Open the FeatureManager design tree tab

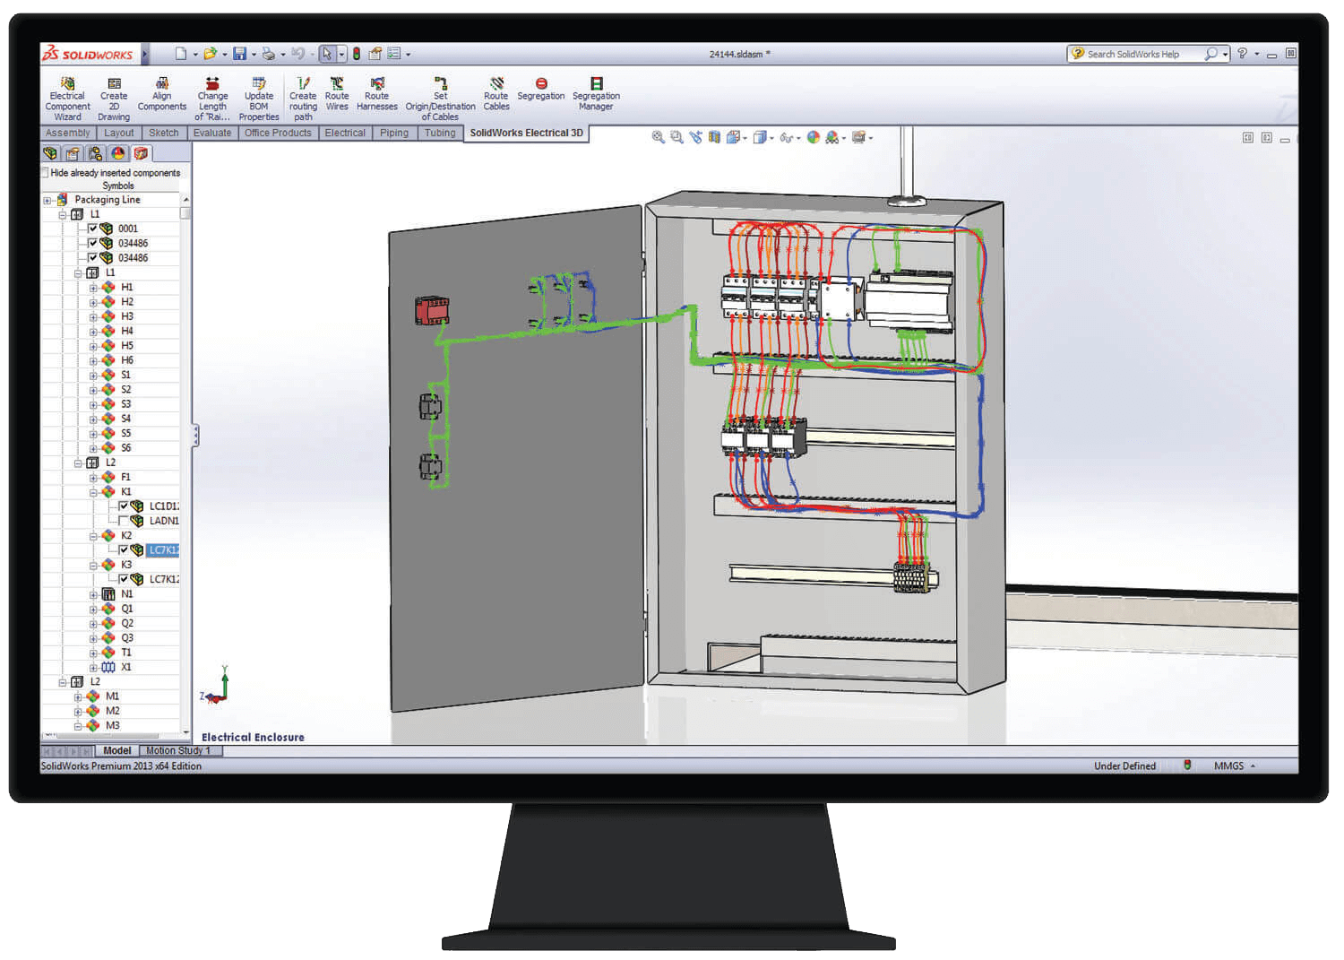51,153
